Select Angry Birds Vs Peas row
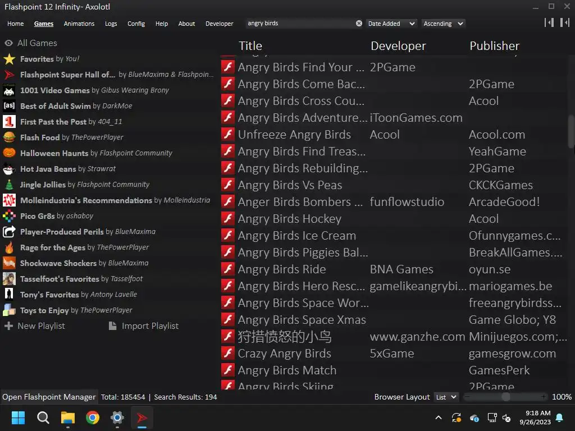Screen dimensions: 575x431 click(395, 185)
